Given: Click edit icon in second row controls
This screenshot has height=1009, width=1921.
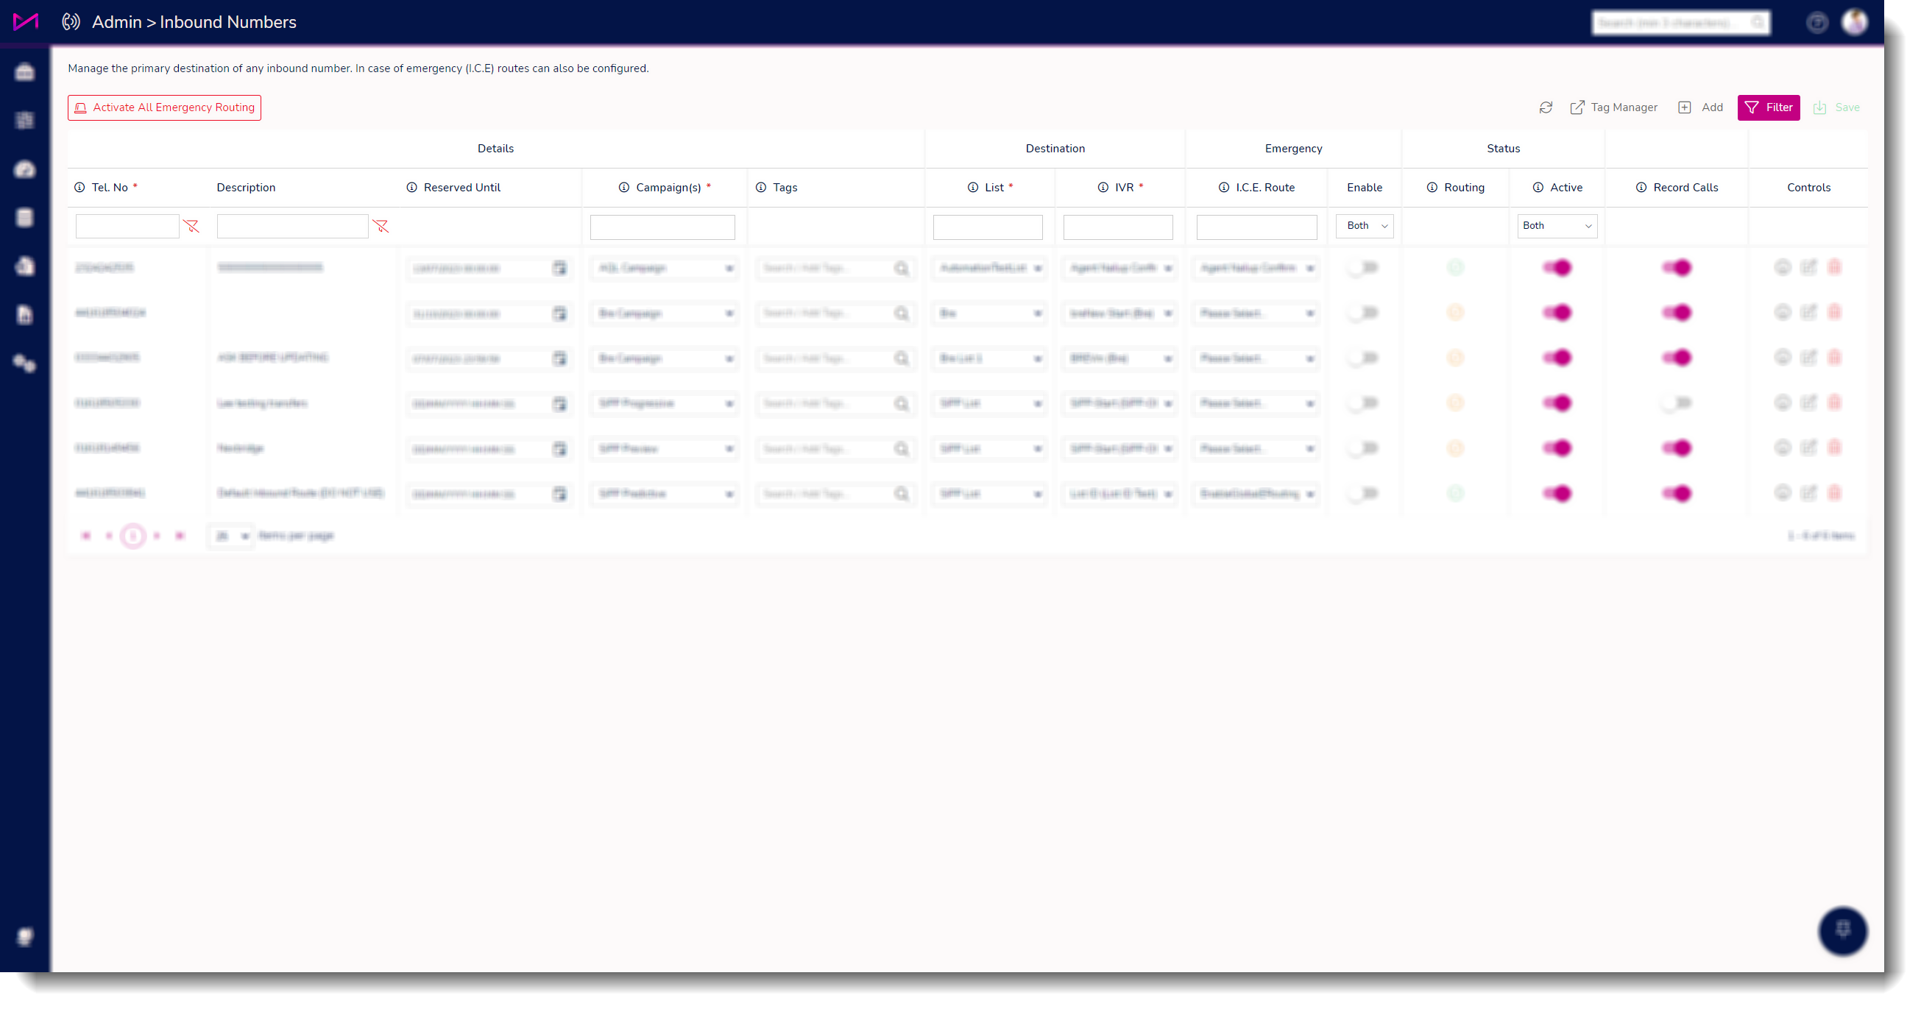Looking at the screenshot, I should [x=1808, y=313].
